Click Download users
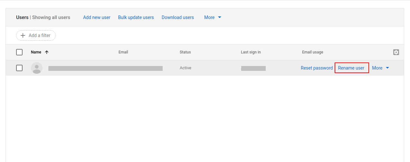The width and height of the screenshot is (410, 162). click(x=178, y=17)
